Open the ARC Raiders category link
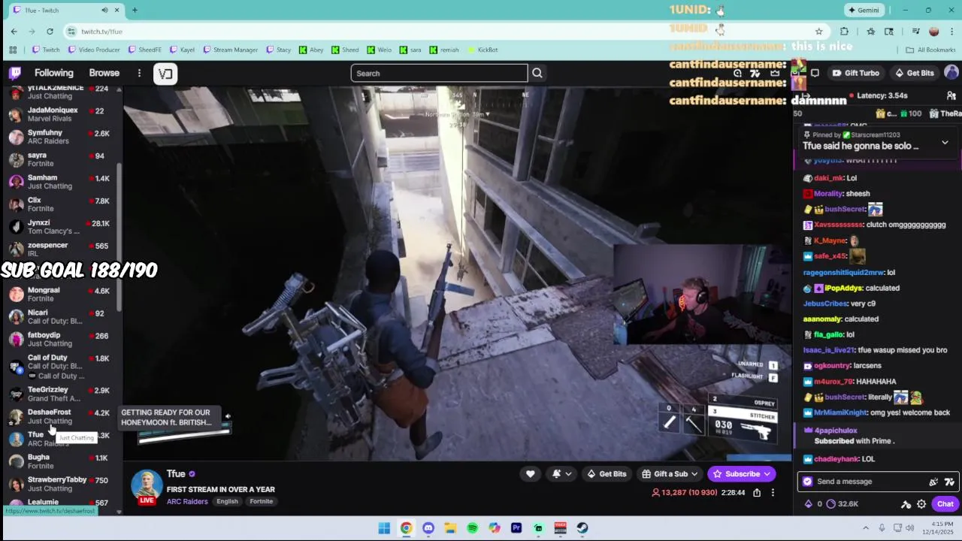Screen dimensions: 962x541 187,501
